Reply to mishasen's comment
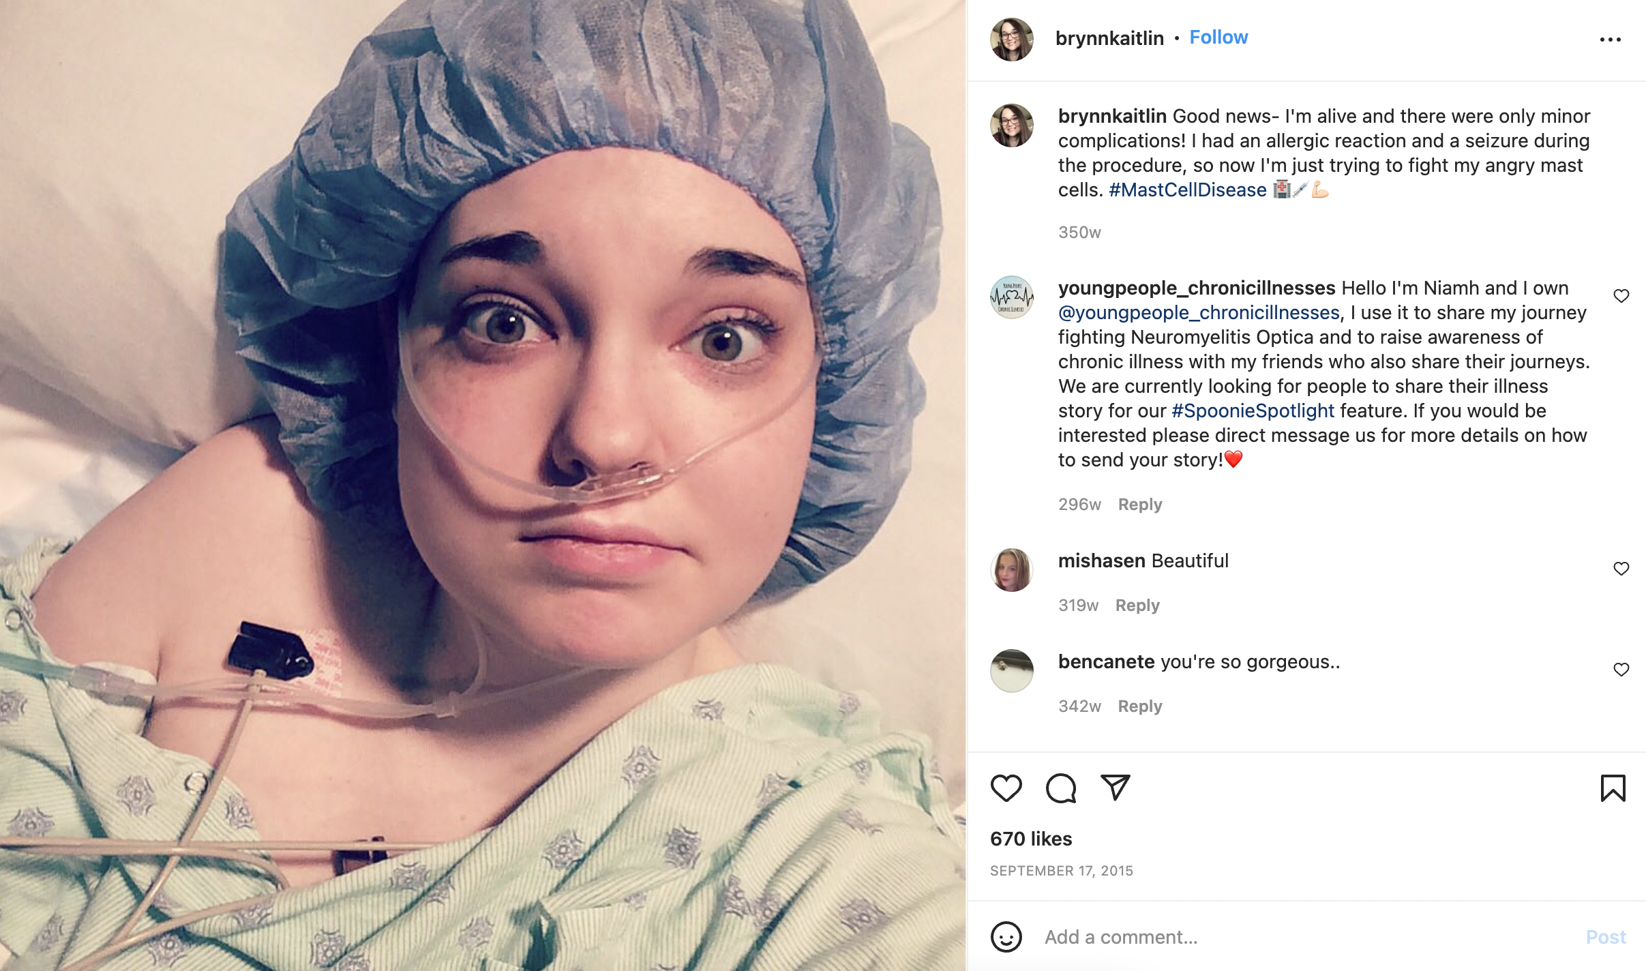 1137,606
